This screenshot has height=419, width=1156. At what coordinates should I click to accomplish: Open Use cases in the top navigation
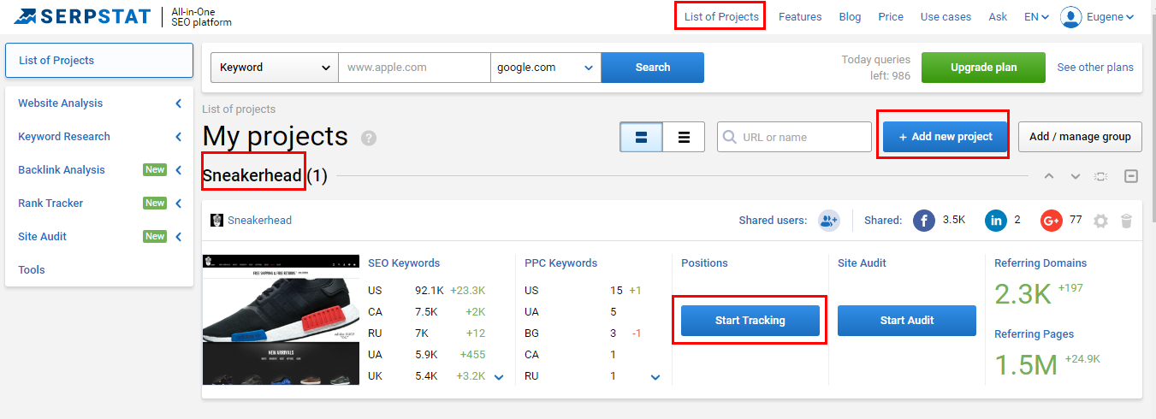click(x=946, y=17)
